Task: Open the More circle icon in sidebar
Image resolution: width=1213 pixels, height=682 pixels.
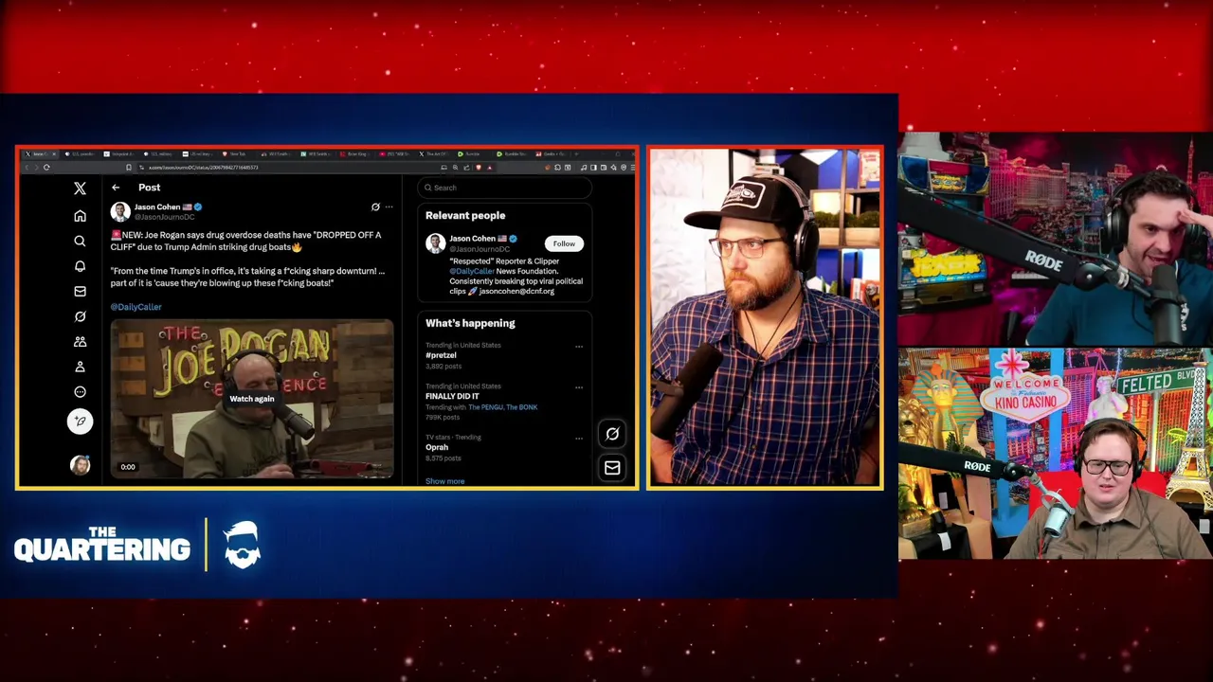Action: click(80, 391)
